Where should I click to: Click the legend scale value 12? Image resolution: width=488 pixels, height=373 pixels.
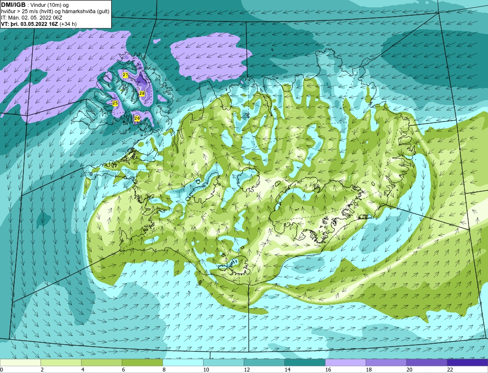[x=246, y=370]
